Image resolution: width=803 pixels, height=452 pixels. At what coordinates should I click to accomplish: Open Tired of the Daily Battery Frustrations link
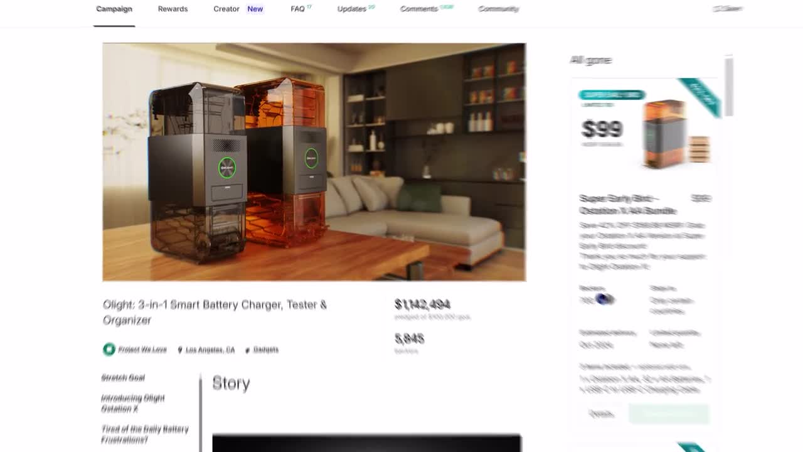[145, 434]
